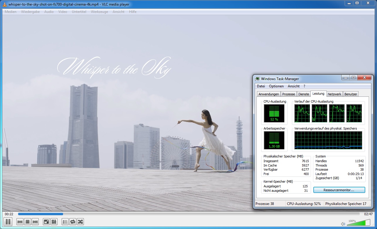This screenshot has height=229, width=377.
Task: Maximize the VLC media player window
Action: tap(357, 3)
